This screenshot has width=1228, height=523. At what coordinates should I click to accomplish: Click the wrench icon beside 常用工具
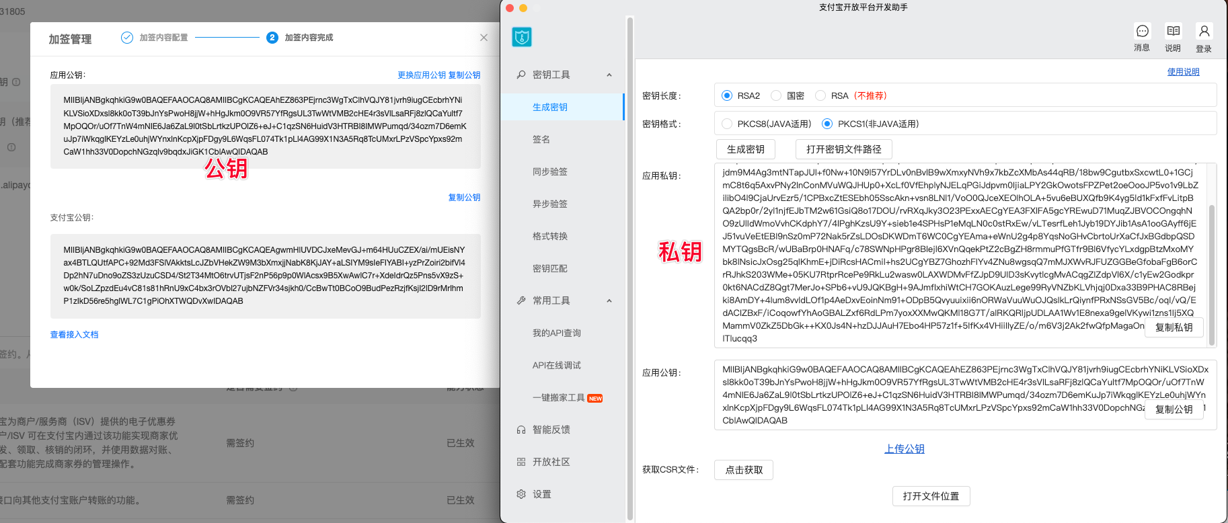521,300
